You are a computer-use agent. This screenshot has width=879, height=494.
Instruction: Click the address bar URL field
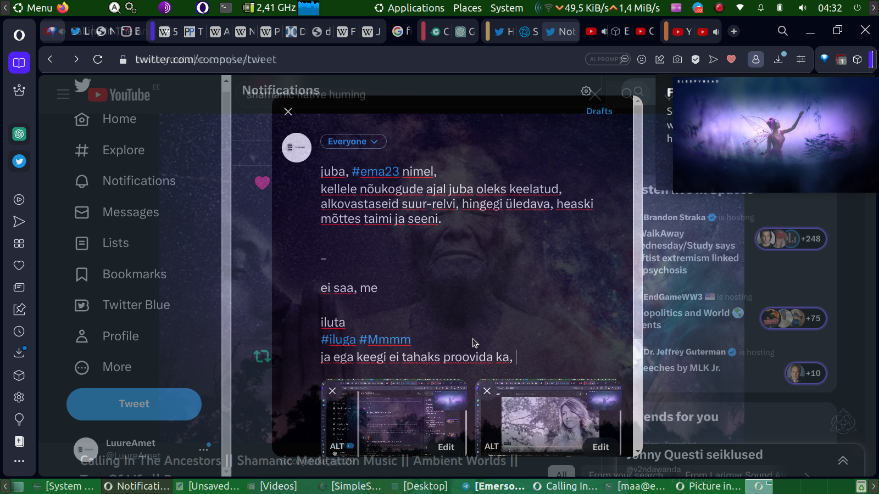pyautogui.click(x=352, y=59)
